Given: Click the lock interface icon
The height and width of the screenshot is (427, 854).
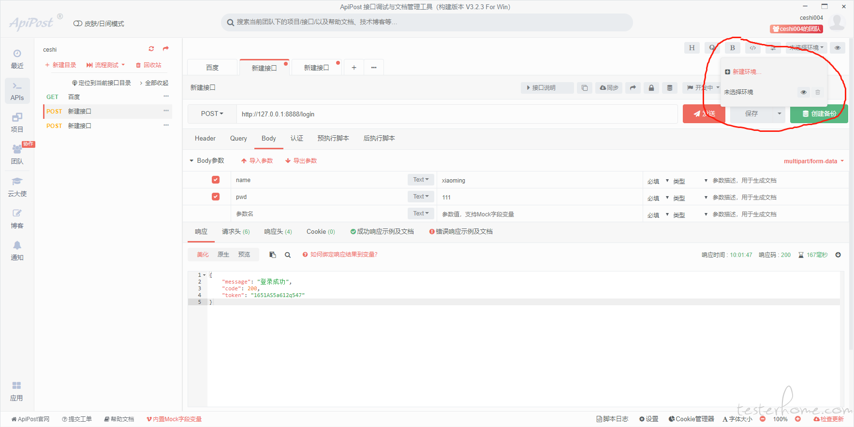Looking at the screenshot, I should [651, 88].
